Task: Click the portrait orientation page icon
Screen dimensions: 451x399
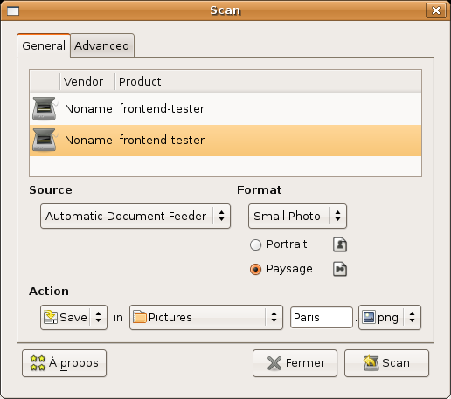Action: [x=340, y=244]
